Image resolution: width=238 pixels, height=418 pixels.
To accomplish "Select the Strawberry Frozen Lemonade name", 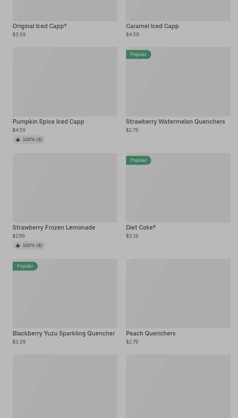I will pyautogui.click(x=54, y=227).
